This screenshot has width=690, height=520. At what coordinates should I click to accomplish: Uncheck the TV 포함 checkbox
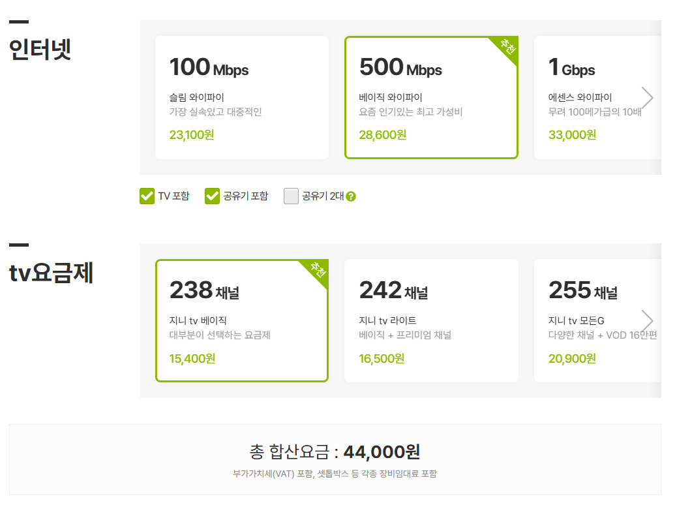(147, 196)
